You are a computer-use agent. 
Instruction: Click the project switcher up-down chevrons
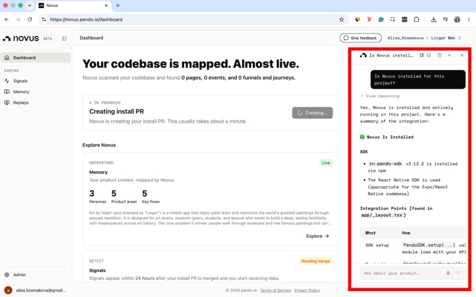[459, 38]
